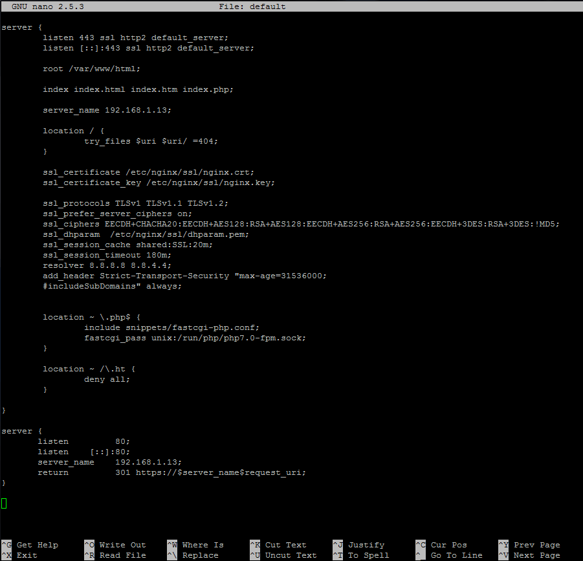Click the green cursor block at bottom
This screenshot has height=561, width=583.
[4, 503]
